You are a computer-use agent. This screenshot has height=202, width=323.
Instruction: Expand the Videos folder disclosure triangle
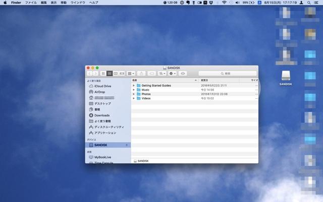click(134, 98)
